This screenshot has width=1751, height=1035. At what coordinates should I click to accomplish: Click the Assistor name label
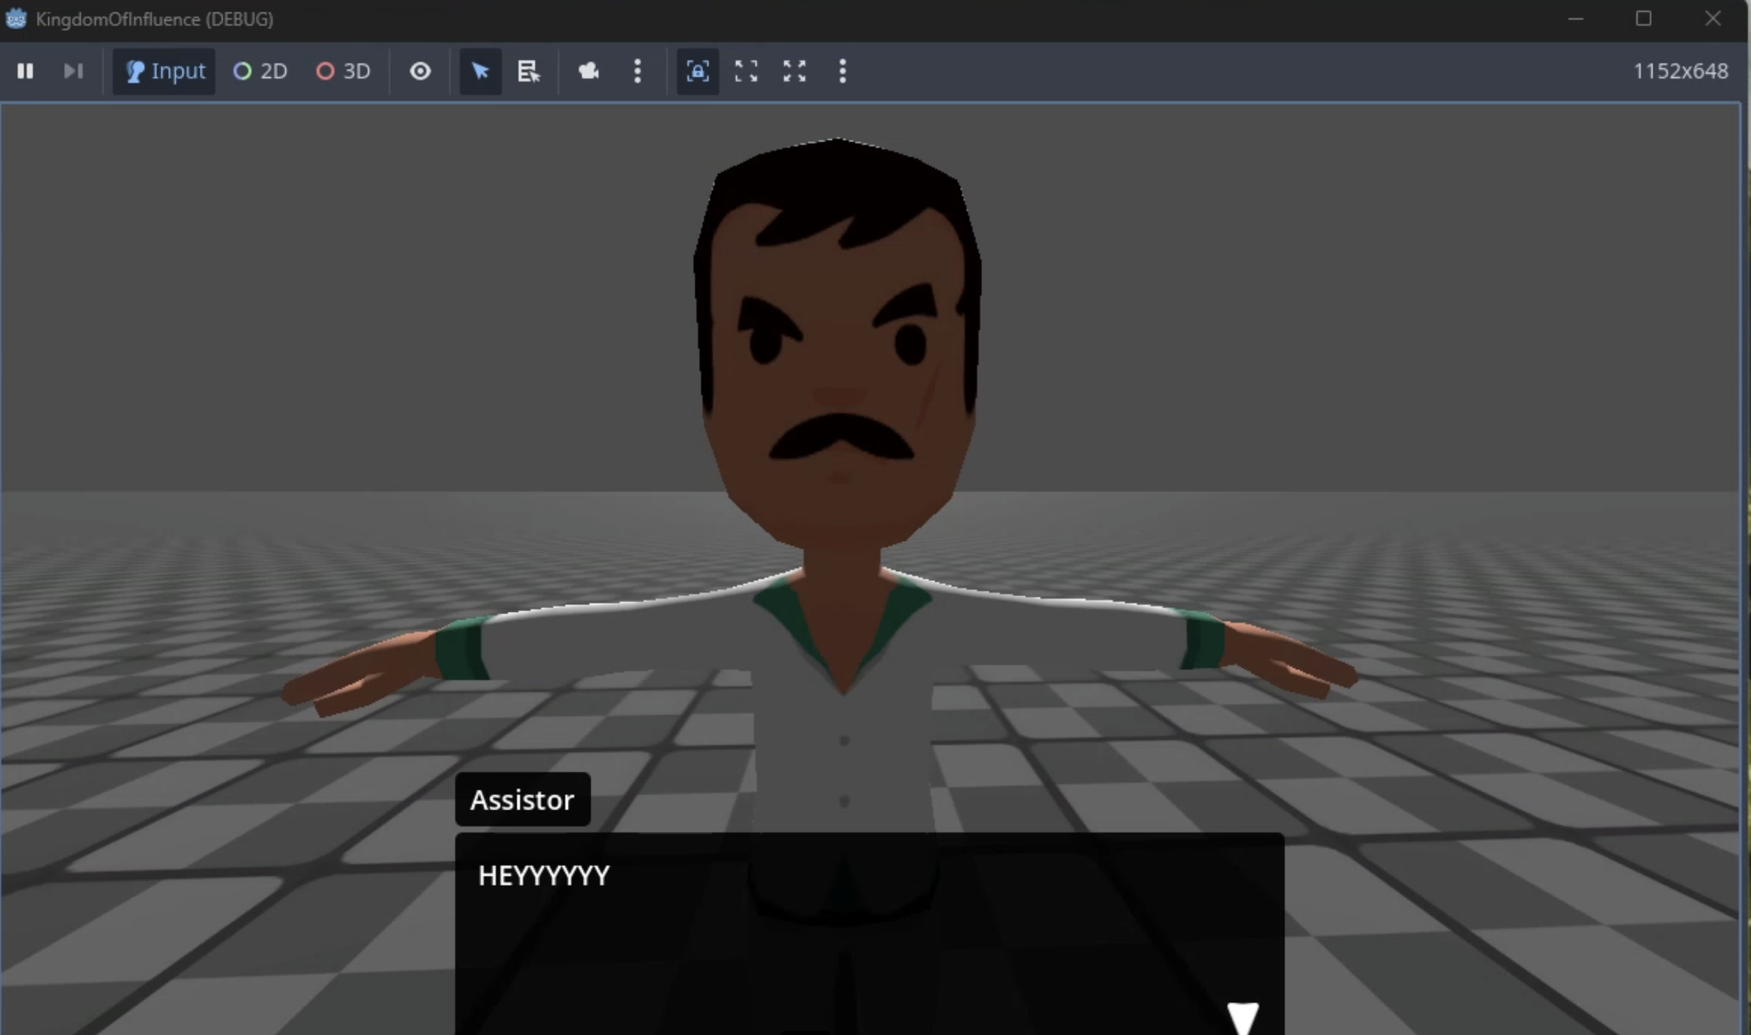[522, 799]
